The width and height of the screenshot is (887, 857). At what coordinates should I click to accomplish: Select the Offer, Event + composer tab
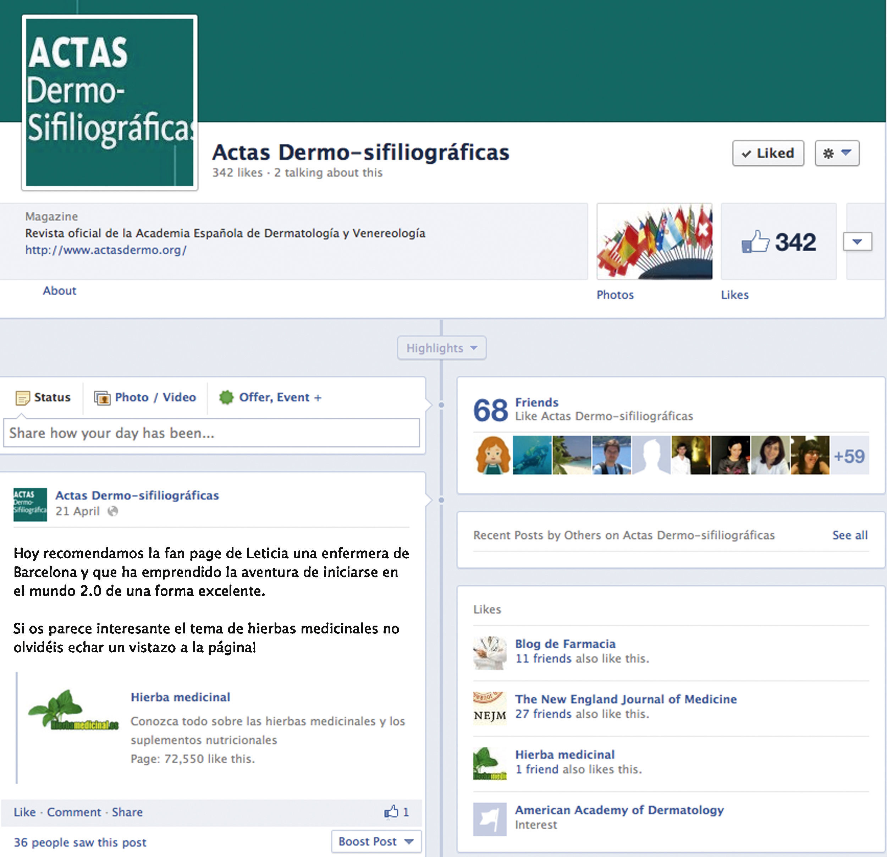pos(270,397)
